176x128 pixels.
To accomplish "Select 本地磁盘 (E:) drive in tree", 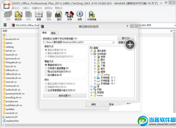I will pyautogui.click(x=108, y=83).
